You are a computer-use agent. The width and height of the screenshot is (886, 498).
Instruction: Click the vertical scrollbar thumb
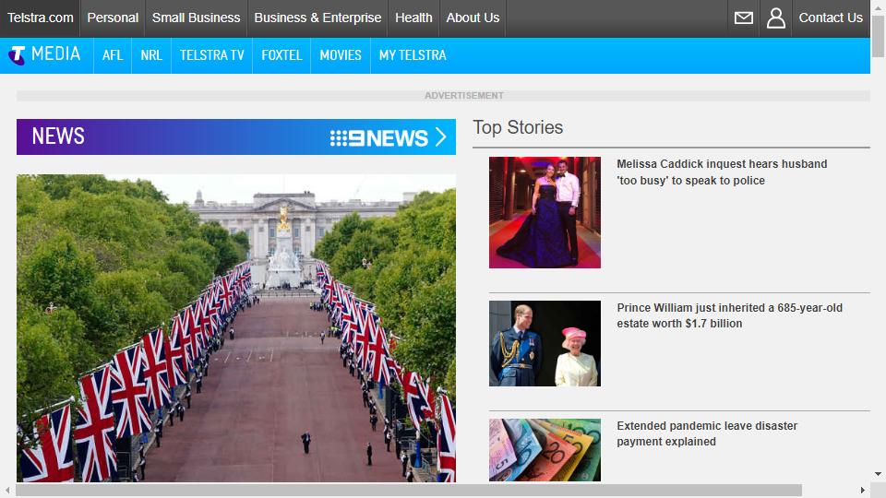pyautogui.click(x=878, y=36)
